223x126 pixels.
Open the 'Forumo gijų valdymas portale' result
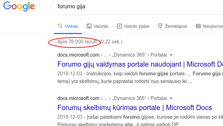click(140, 64)
